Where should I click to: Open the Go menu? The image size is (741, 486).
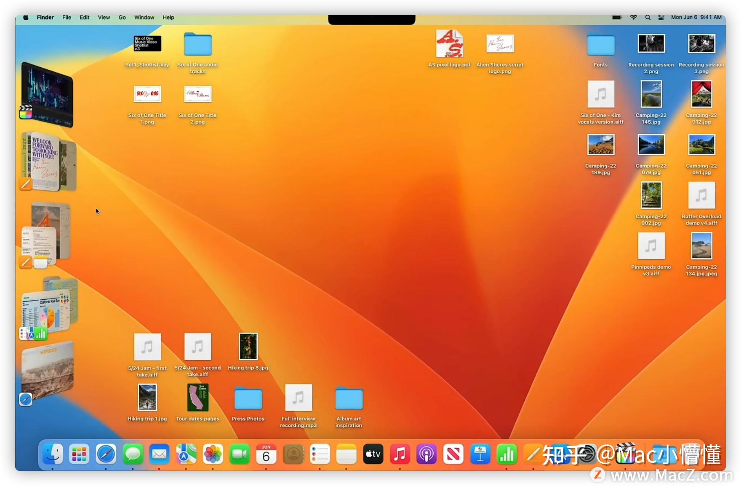pyautogui.click(x=122, y=17)
